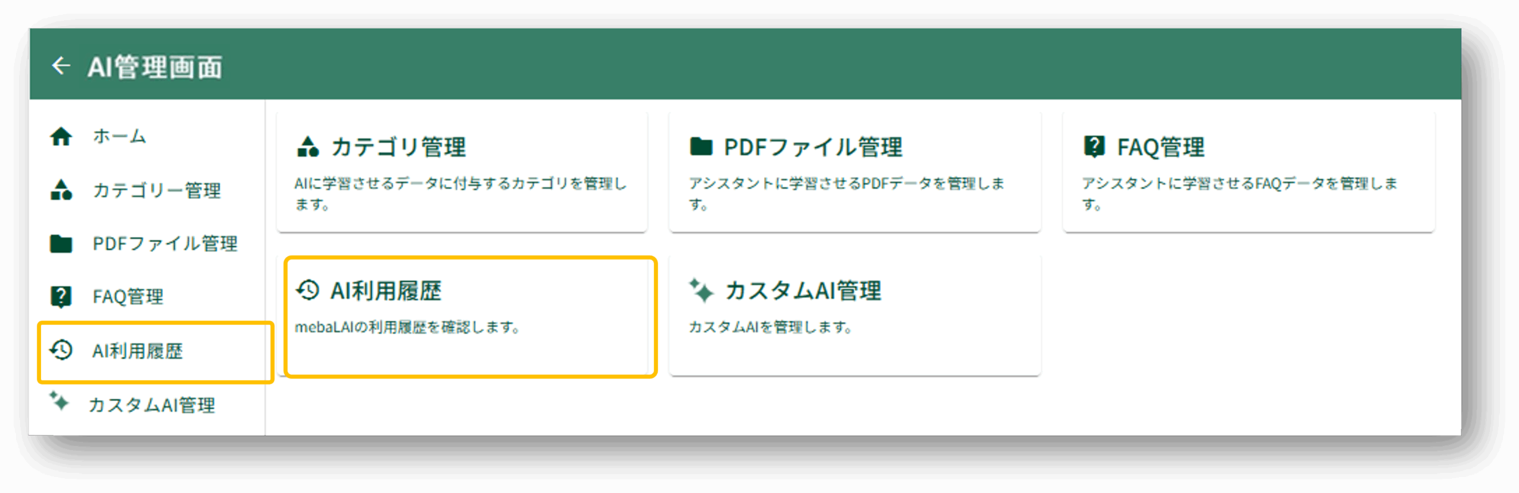
Task: Go back using the header arrow icon
Action: coord(61,66)
